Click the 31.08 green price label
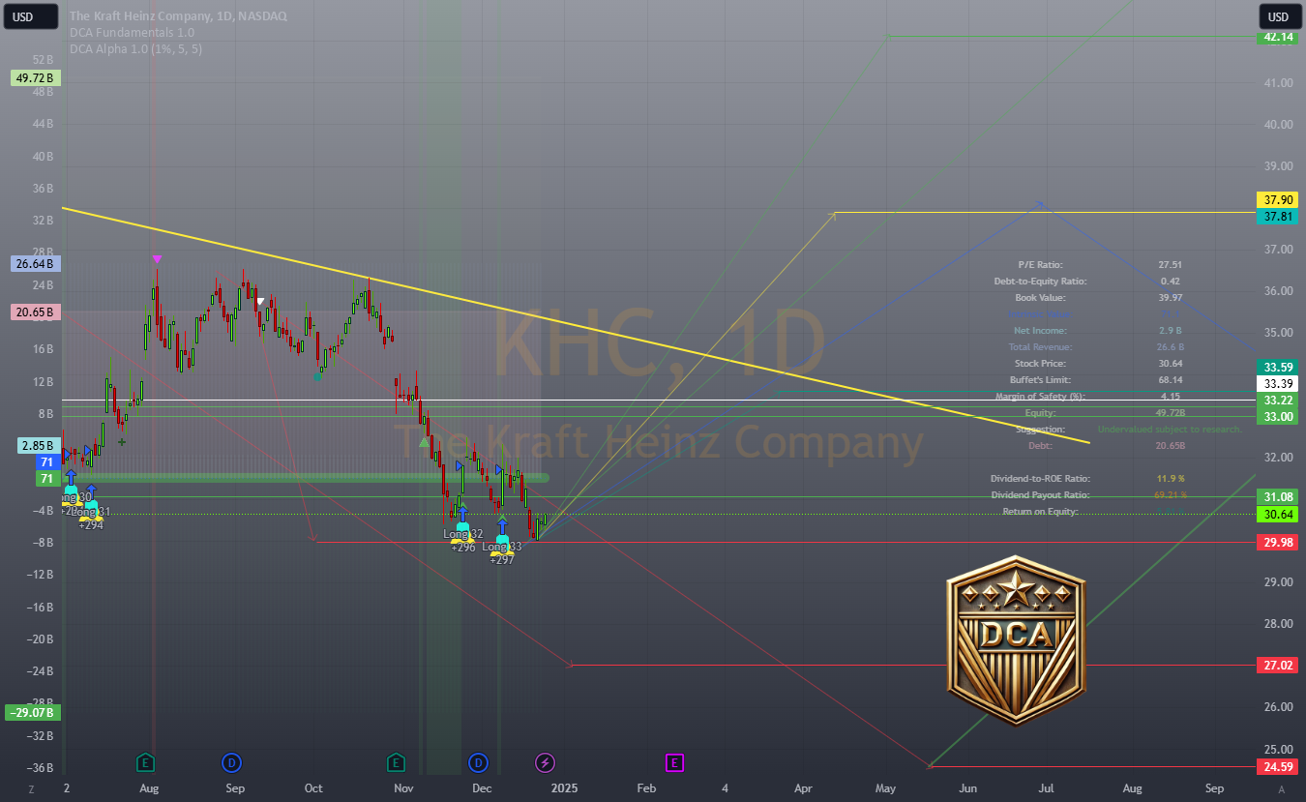1306x802 pixels. click(x=1277, y=496)
